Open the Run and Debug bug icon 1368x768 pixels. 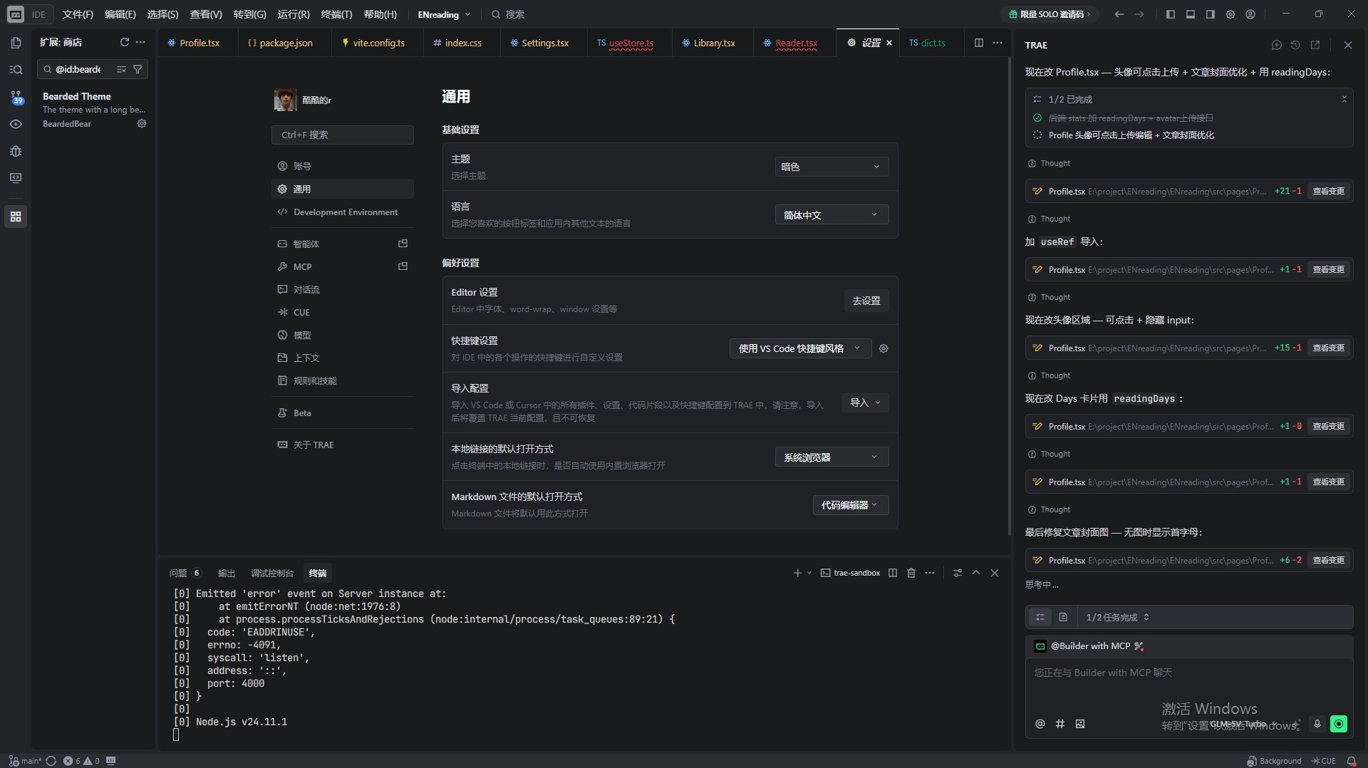tap(16, 151)
